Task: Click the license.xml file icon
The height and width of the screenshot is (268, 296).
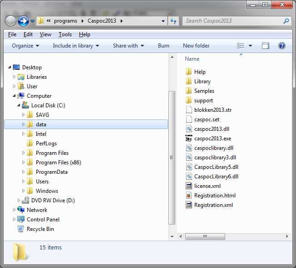Action: click(x=189, y=186)
